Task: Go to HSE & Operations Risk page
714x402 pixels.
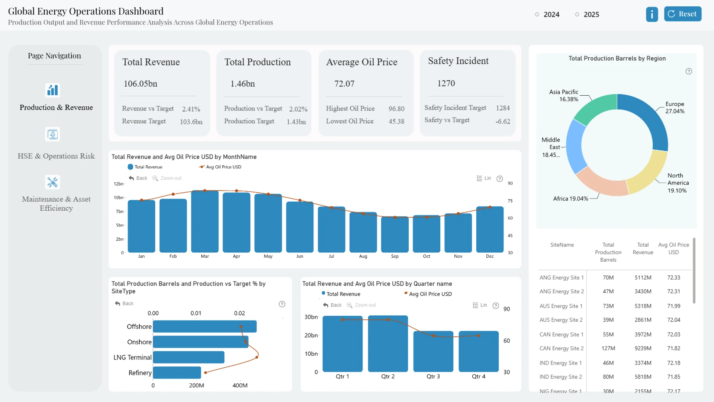Action: (x=56, y=156)
